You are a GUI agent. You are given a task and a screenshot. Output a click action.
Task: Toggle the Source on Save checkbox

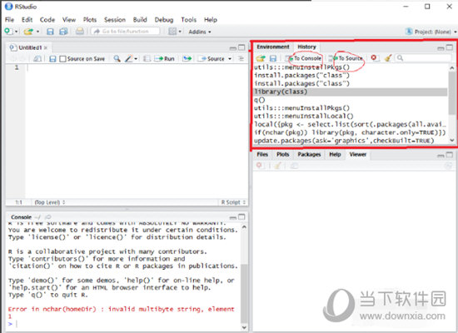[x=62, y=59]
